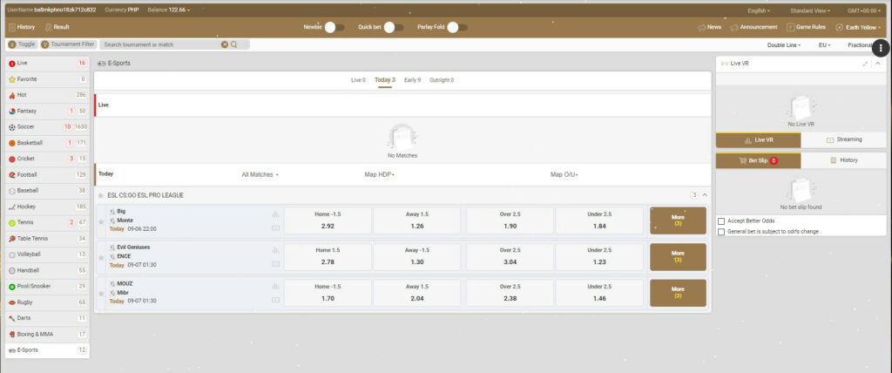Select the Live VR tab button
Viewport: 892px width, 373px height.
pyautogui.click(x=759, y=140)
